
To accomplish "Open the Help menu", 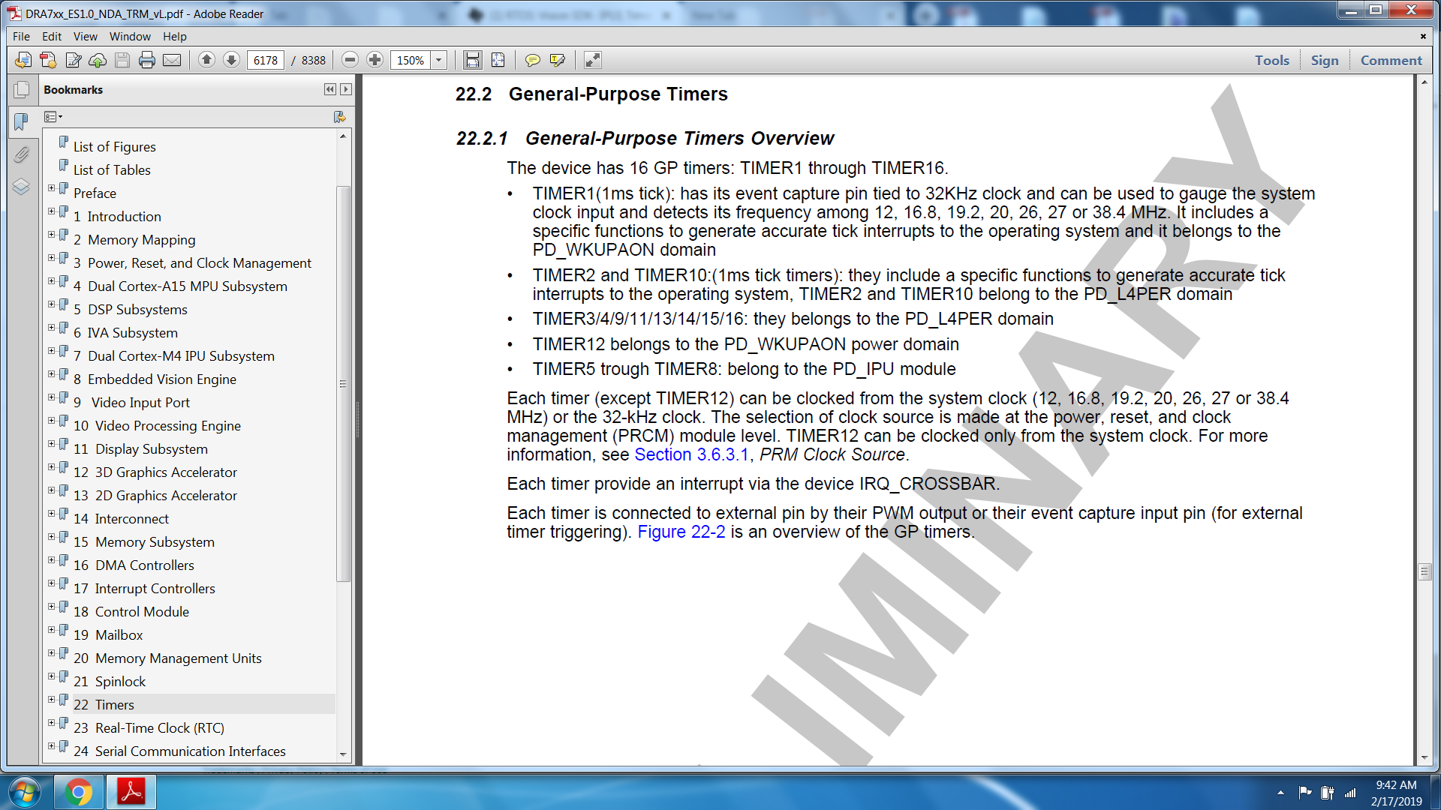I will point(174,36).
